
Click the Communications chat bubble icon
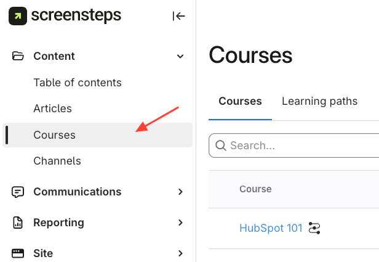[18, 192]
